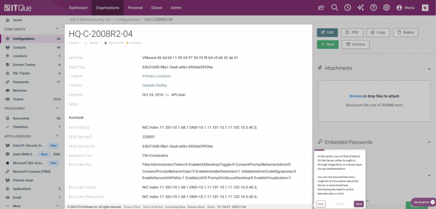Click the Edit button
Screen dimensions: 436x209
[327, 32]
